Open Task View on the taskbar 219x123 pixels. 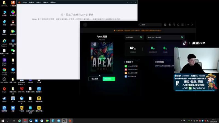click(x=13, y=121)
